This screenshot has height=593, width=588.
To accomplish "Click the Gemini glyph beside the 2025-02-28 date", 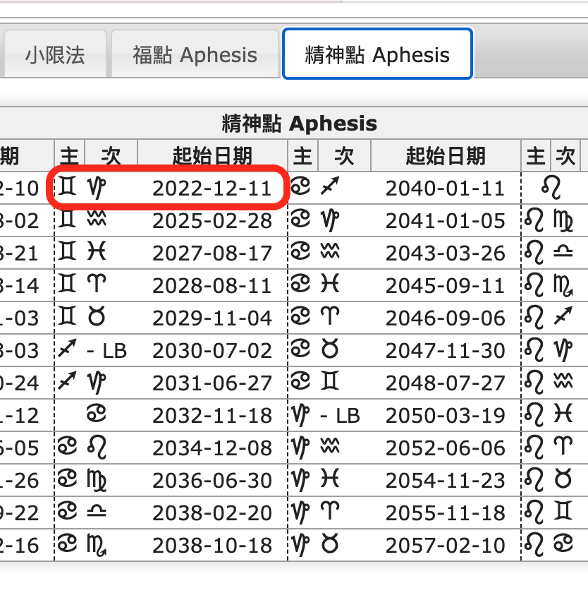I will (68, 220).
